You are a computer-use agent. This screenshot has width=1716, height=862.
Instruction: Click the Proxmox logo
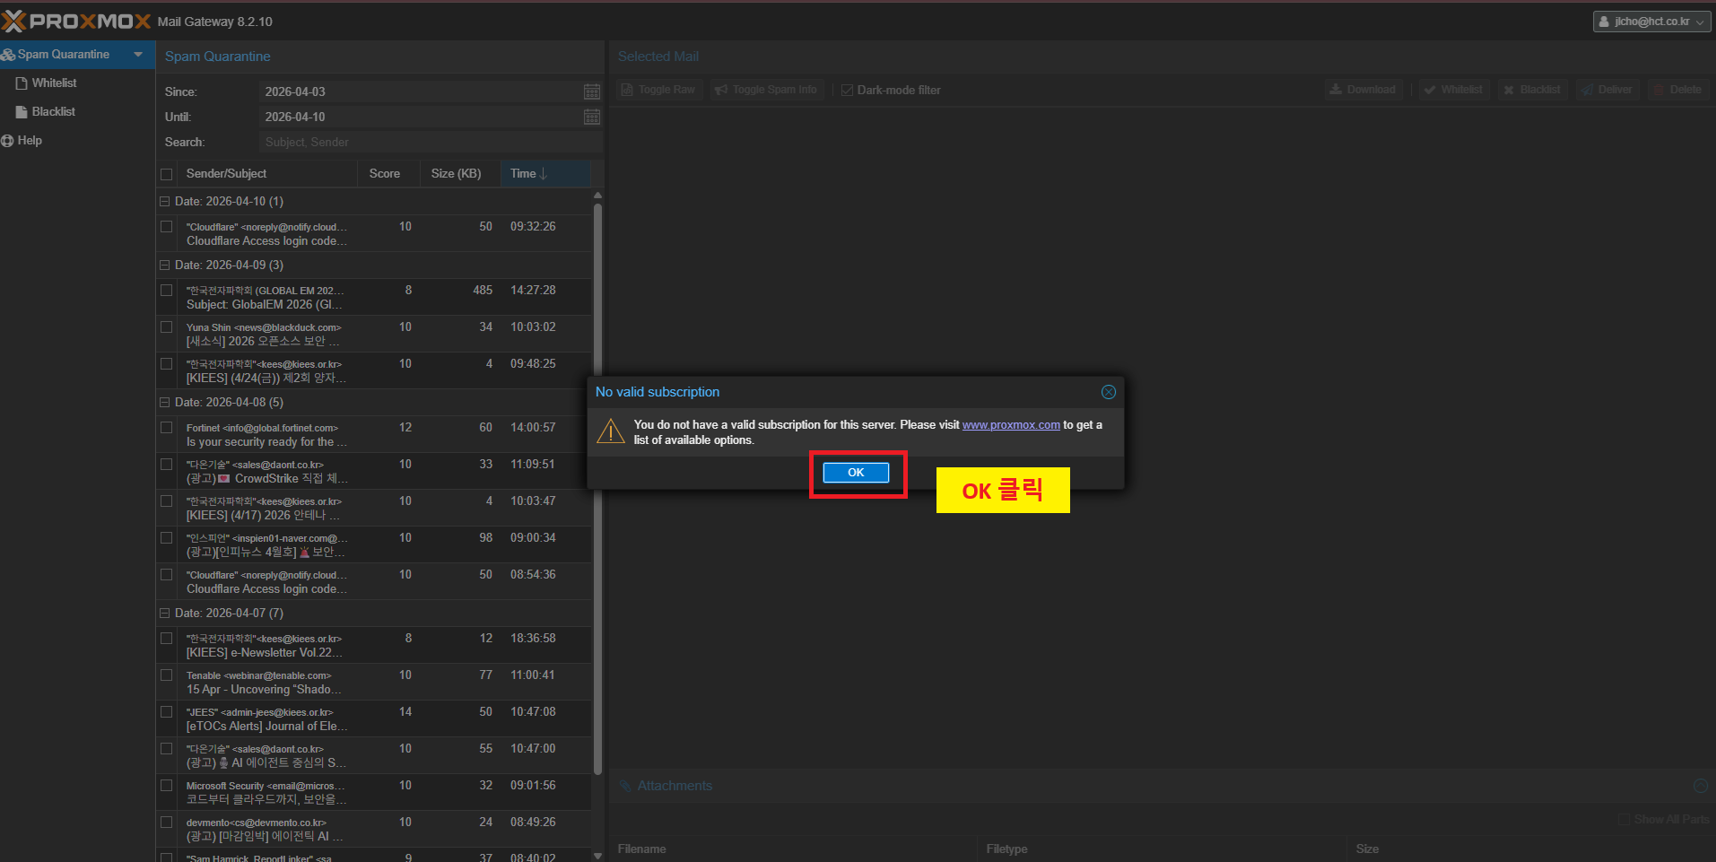pyautogui.click(x=76, y=21)
